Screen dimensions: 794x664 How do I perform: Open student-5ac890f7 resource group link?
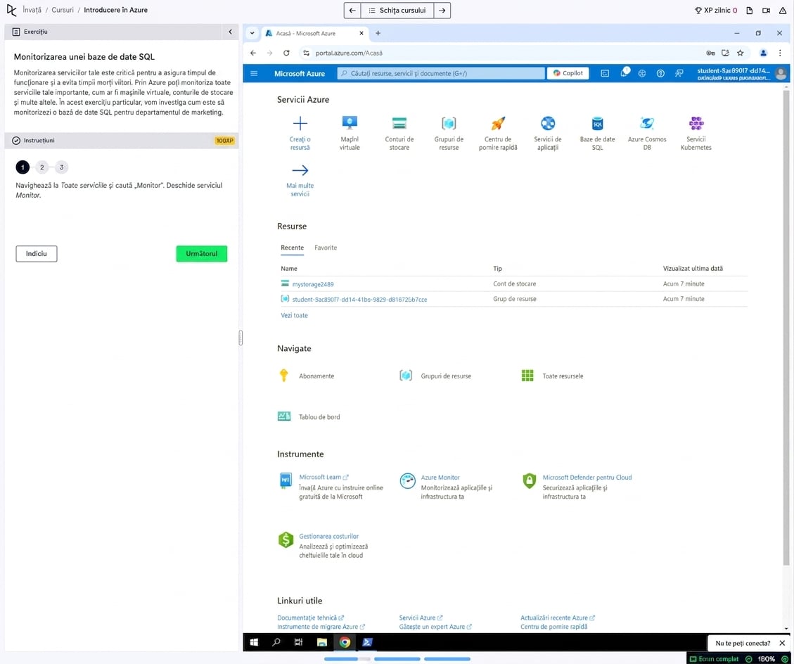tap(359, 300)
